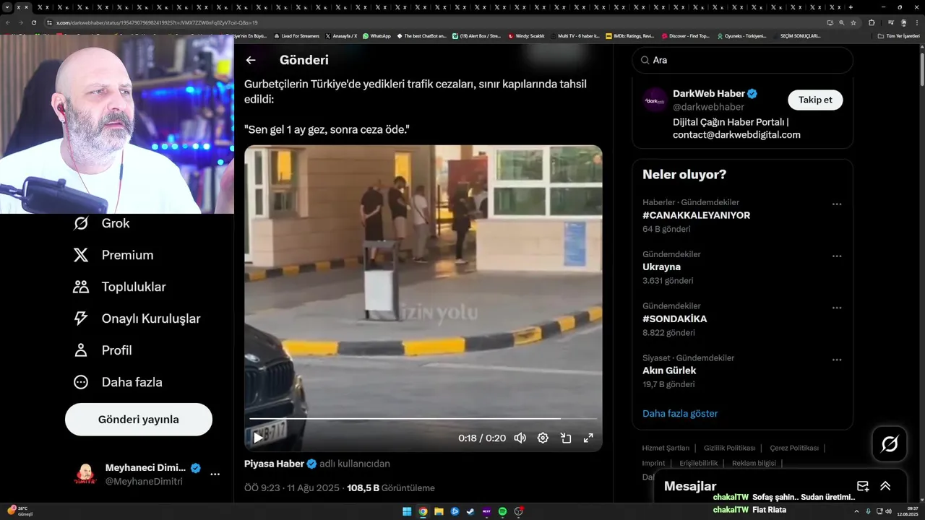
Task: Open the tab search dropdown in Chrome
Action: [x=7, y=7]
